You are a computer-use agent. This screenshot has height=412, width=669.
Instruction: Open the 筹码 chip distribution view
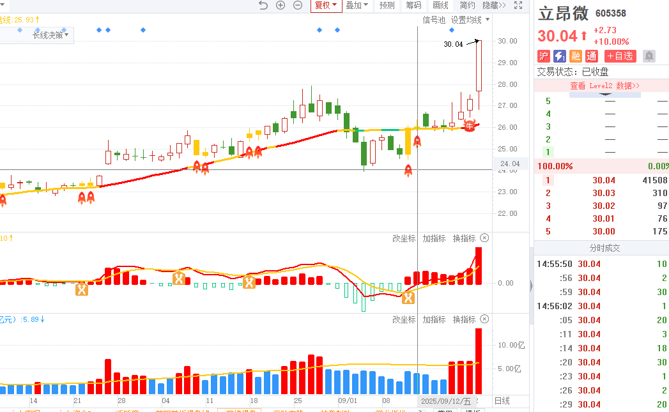[413, 6]
